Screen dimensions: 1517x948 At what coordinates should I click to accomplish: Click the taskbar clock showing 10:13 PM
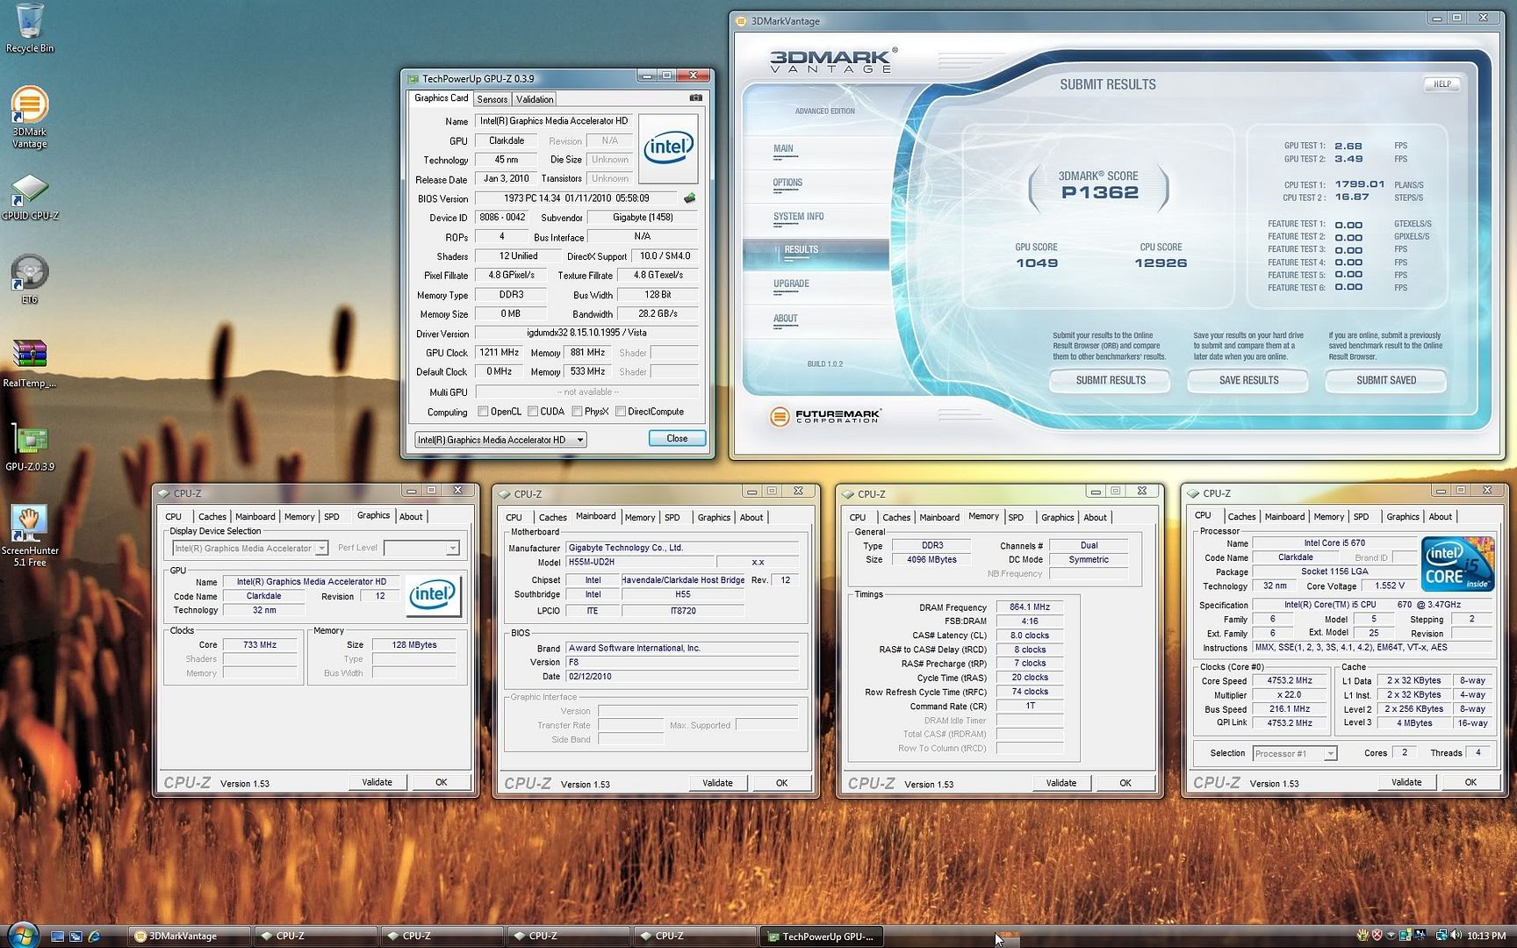click(x=1486, y=936)
